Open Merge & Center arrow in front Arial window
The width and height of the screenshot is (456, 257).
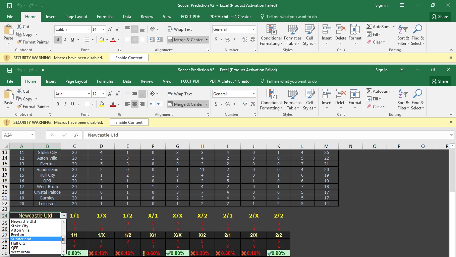coord(207,104)
